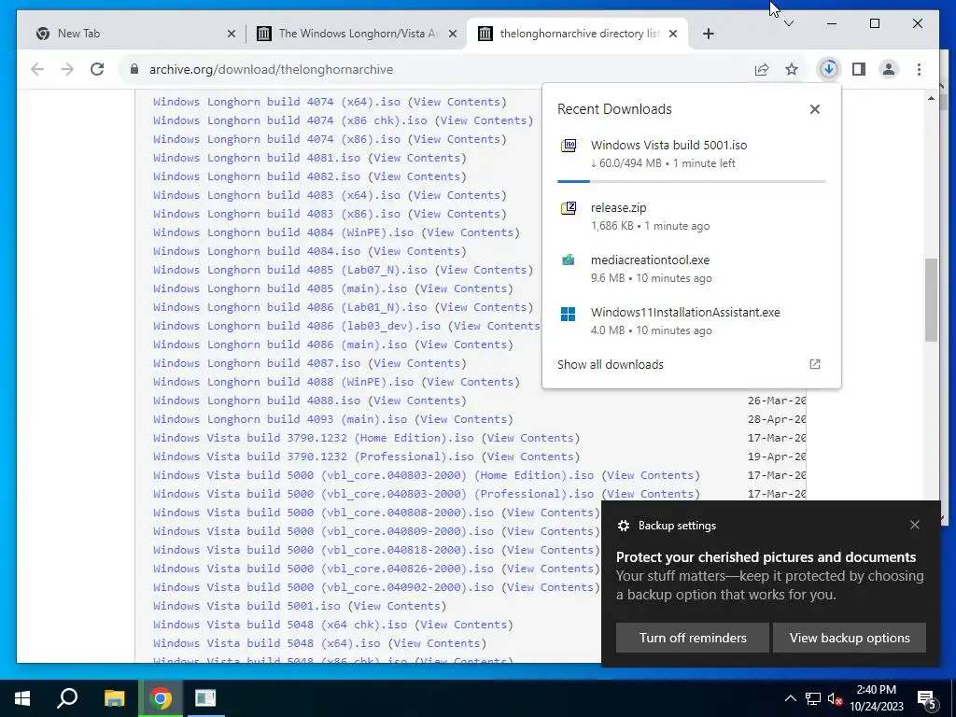956x717 pixels.
Task: Open the Action Center notifications
Action: [x=927, y=699]
